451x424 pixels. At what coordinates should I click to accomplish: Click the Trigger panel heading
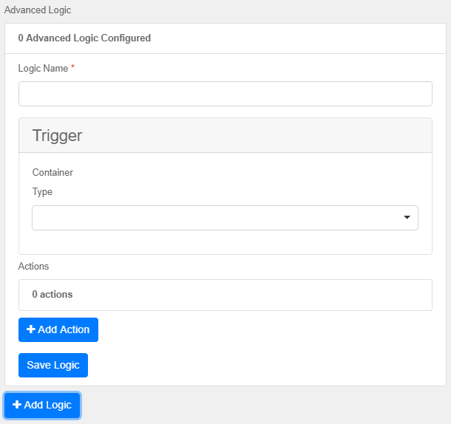point(58,135)
